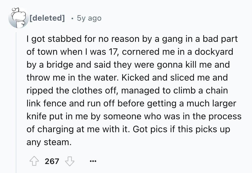Click the final words "any steam."
Image resolution: width=252 pixels, height=173 pixels.
49,142
